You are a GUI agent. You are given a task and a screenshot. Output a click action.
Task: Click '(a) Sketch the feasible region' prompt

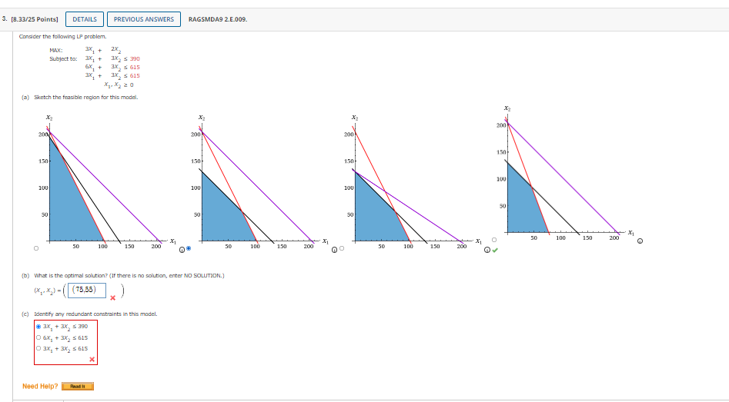(x=79, y=98)
